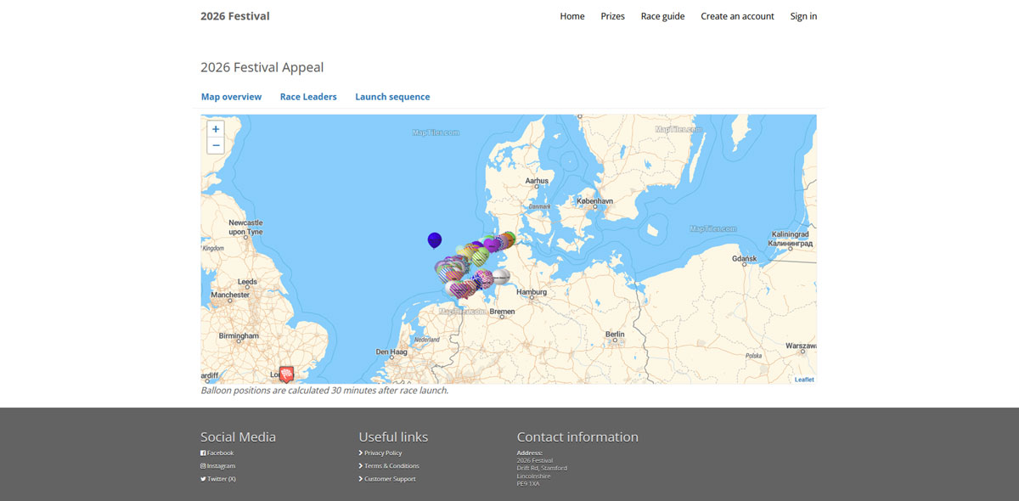Open the Launch sequence tab
The width and height of the screenshot is (1019, 501).
click(392, 97)
